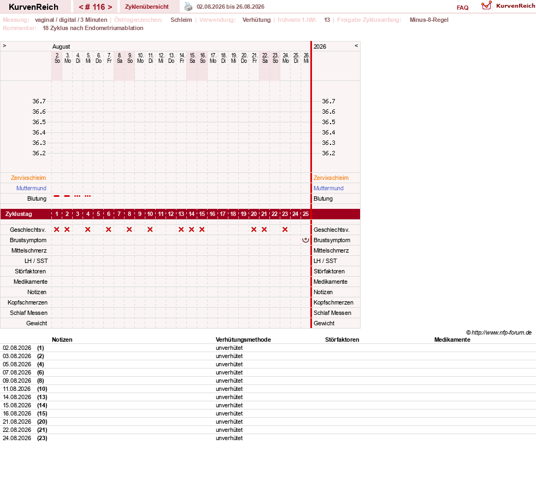Click the Zyklustag label in the red bar
The image size is (536, 503).
[19, 214]
